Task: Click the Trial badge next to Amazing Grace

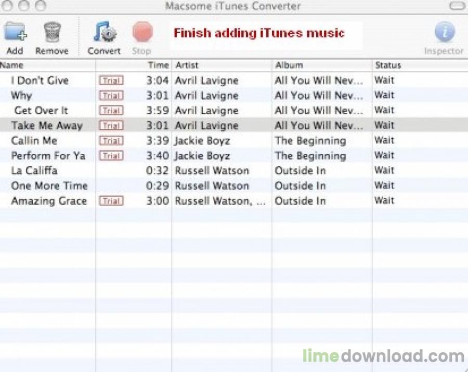Action: [111, 201]
